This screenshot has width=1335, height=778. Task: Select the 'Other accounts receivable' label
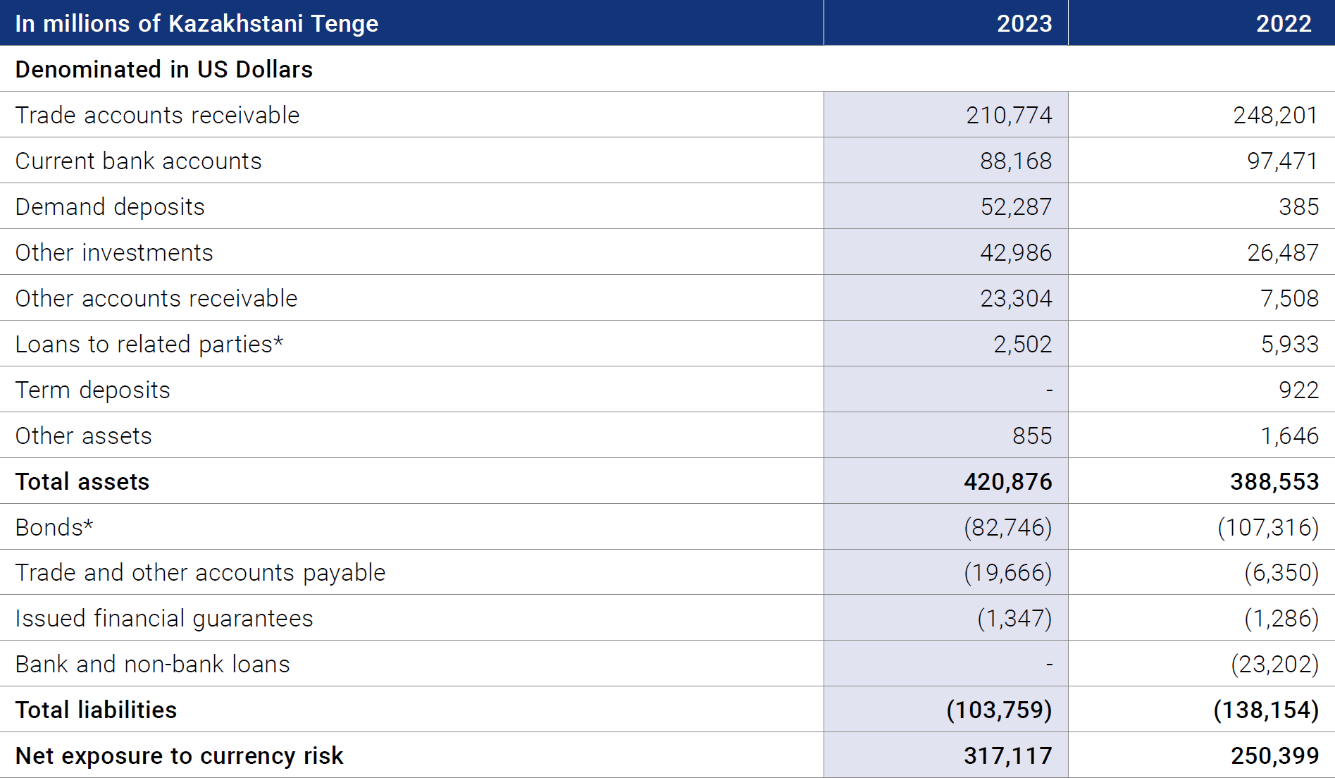(156, 298)
